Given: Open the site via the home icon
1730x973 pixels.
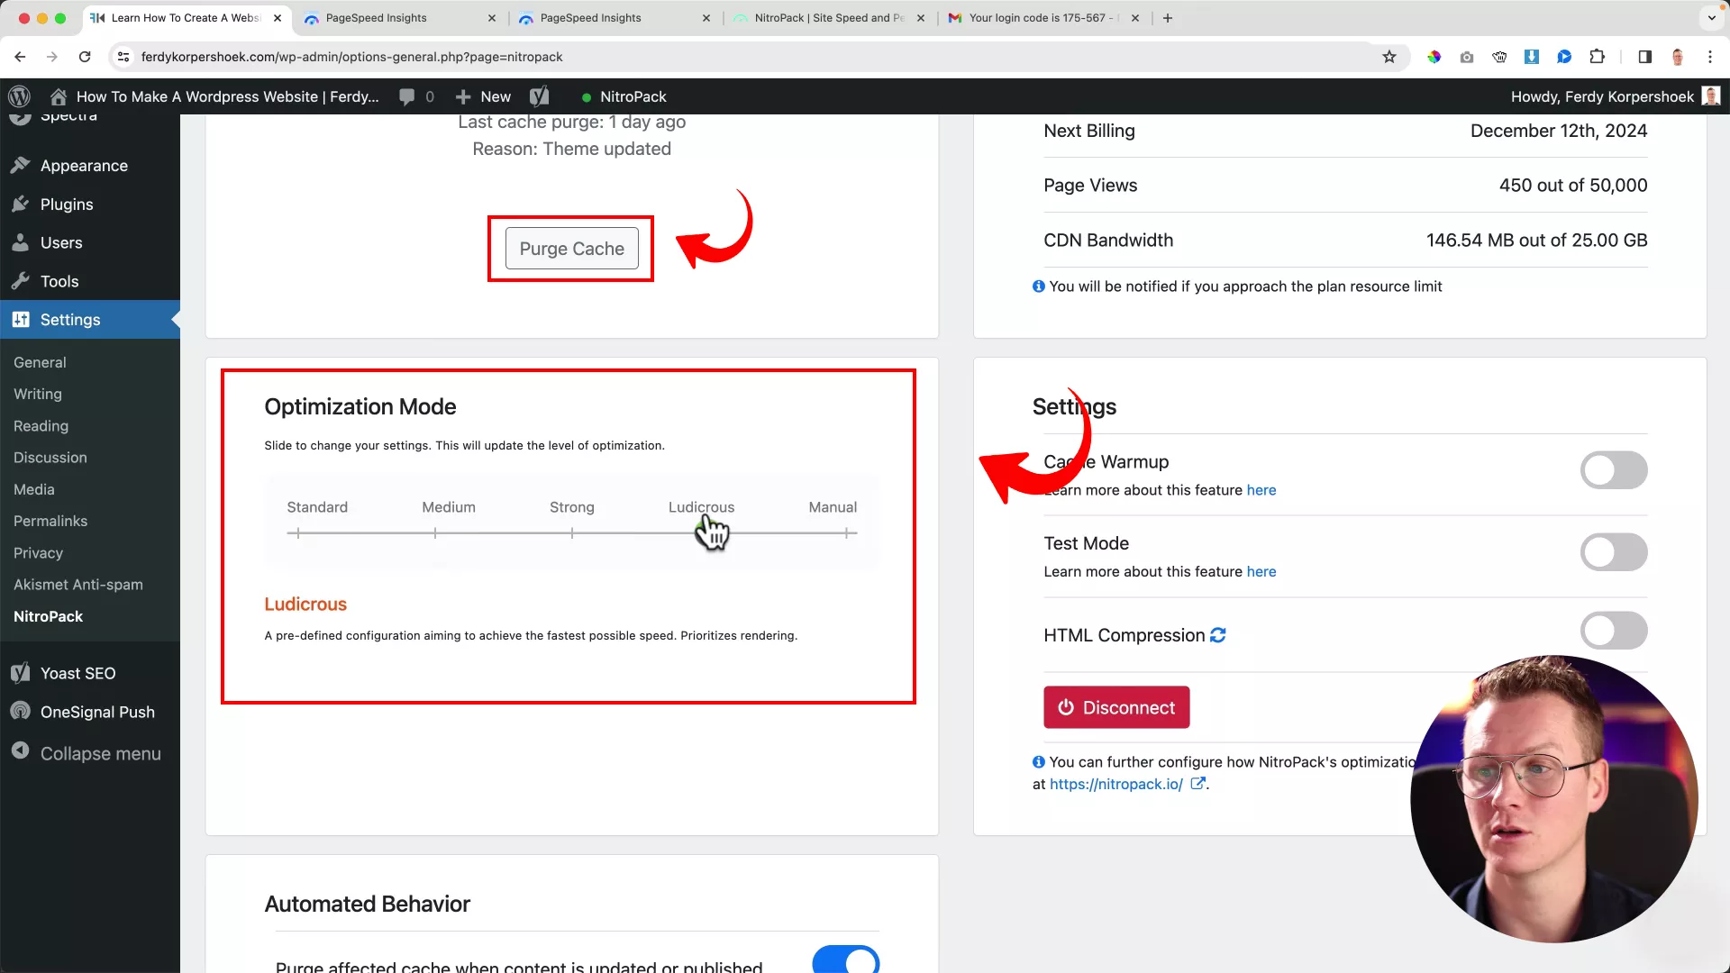Looking at the screenshot, I should point(58,96).
